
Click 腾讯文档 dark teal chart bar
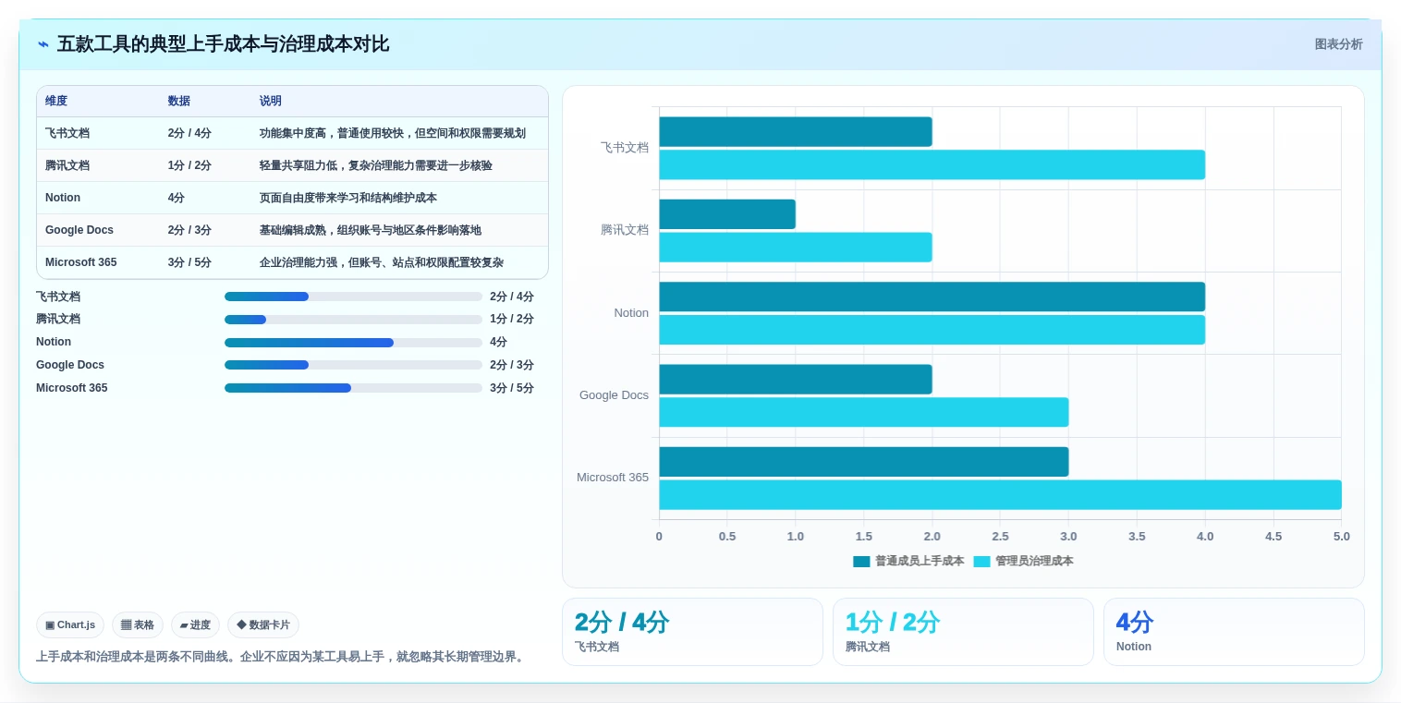point(726,214)
